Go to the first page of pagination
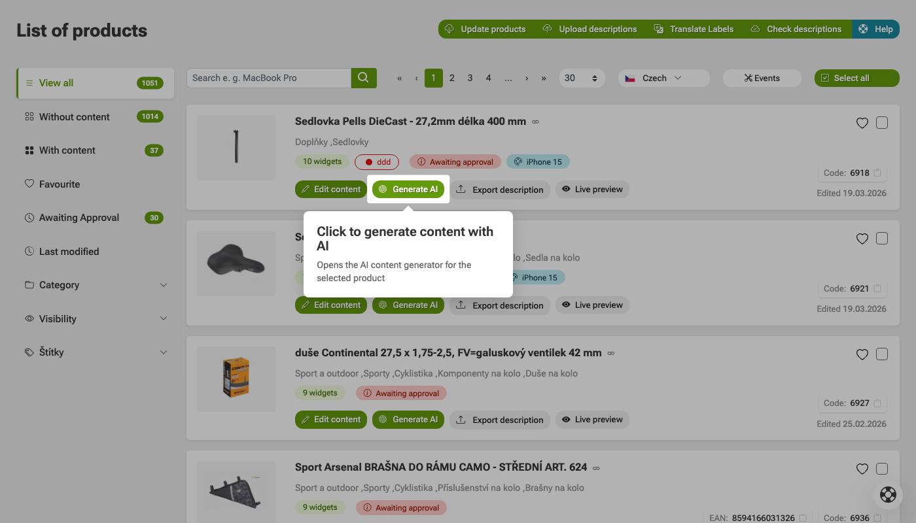 coord(400,78)
